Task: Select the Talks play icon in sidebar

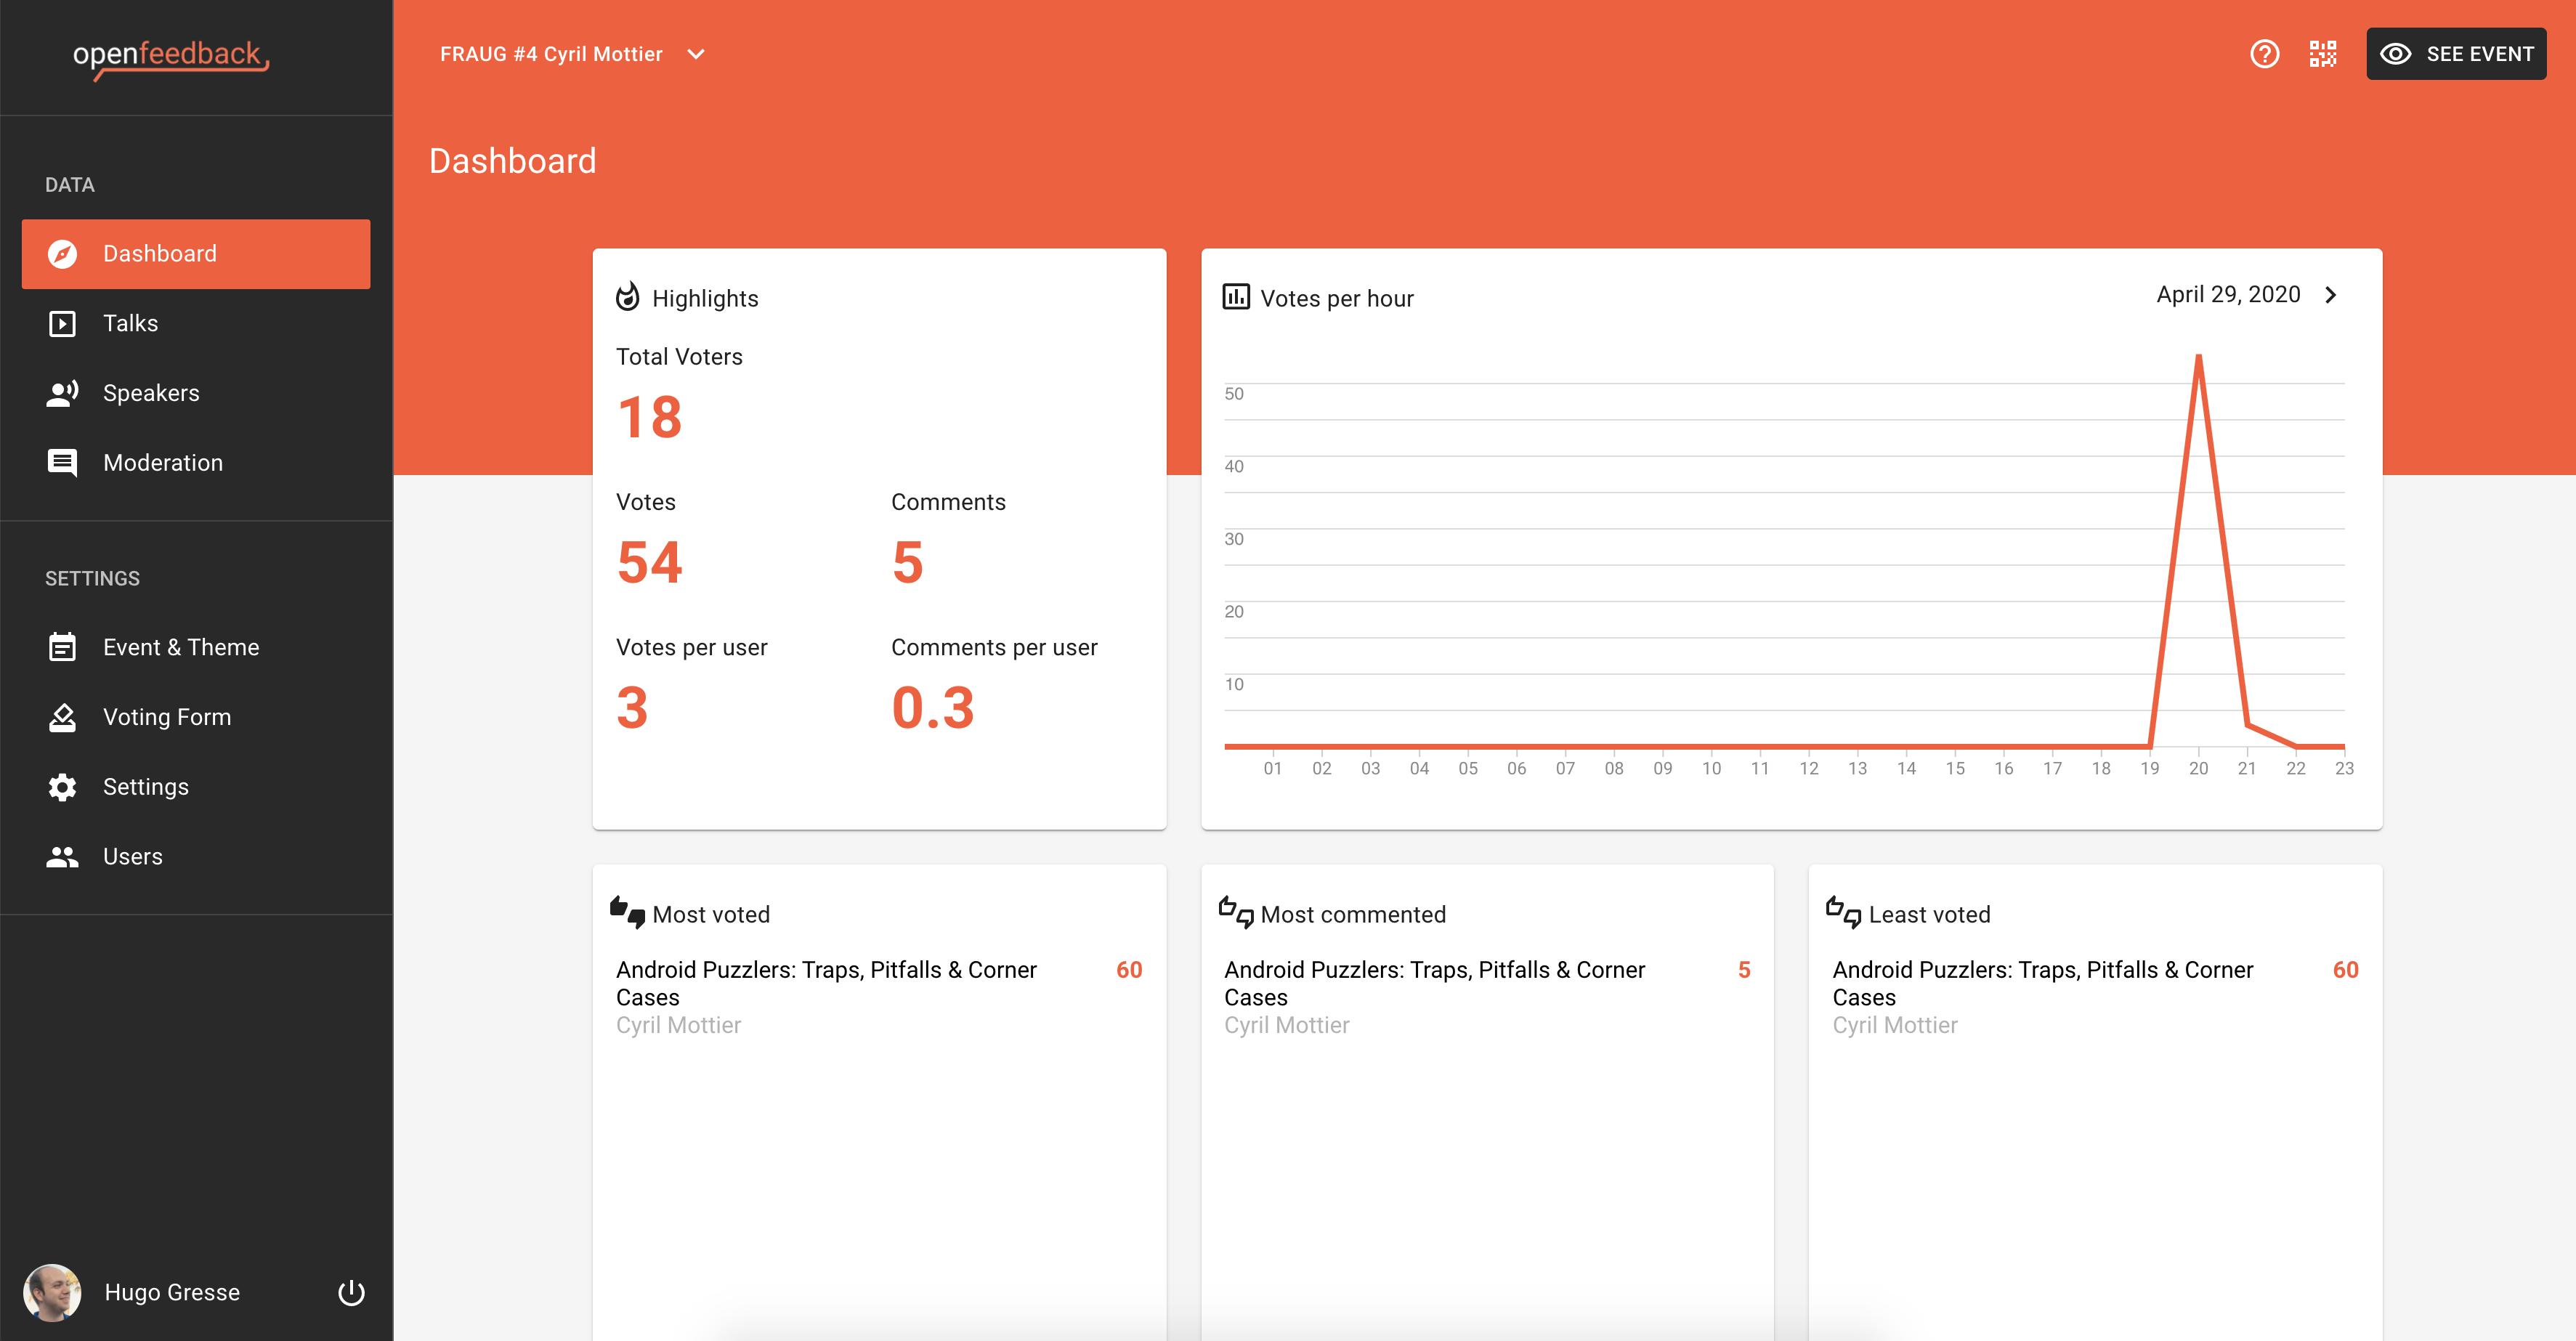Action: pos(62,323)
